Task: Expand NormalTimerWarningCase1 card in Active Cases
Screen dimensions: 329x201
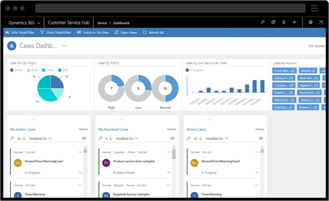Action: pos(257,172)
